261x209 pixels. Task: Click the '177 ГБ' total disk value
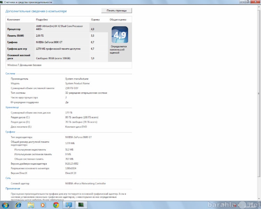tap(69, 113)
